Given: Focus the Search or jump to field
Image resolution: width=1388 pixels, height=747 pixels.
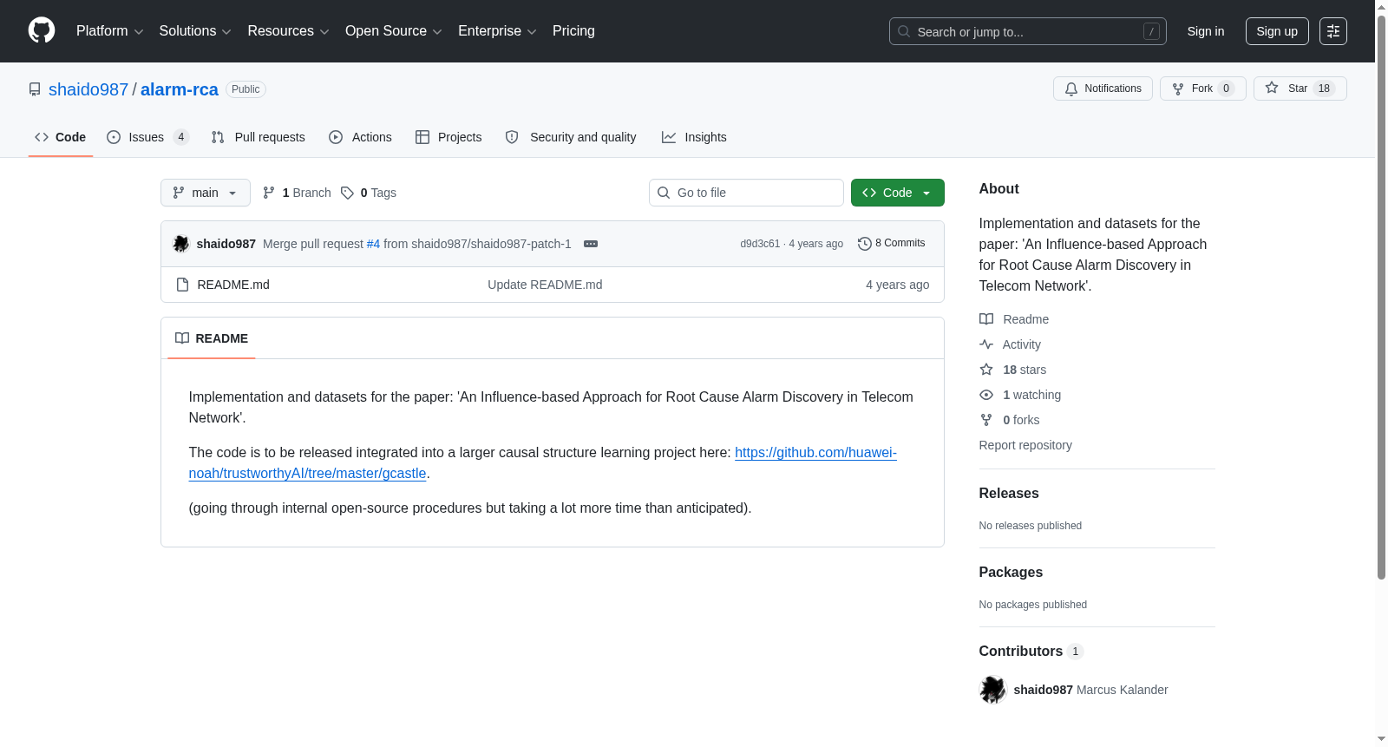Looking at the screenshot, I should [x=1027, y=31].
